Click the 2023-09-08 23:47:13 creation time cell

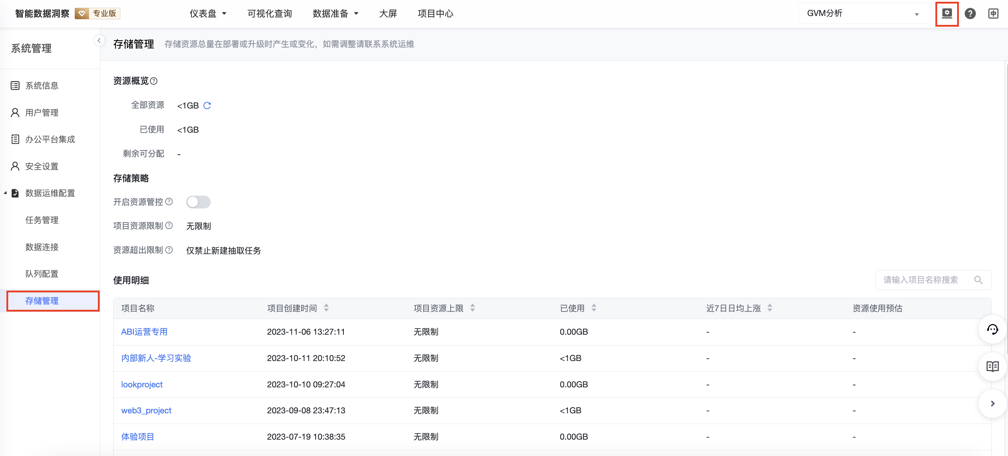click(306, 410)
